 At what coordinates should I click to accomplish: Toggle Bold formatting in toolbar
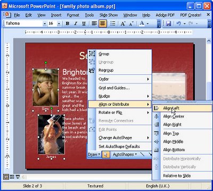click(x=68, y=23)
